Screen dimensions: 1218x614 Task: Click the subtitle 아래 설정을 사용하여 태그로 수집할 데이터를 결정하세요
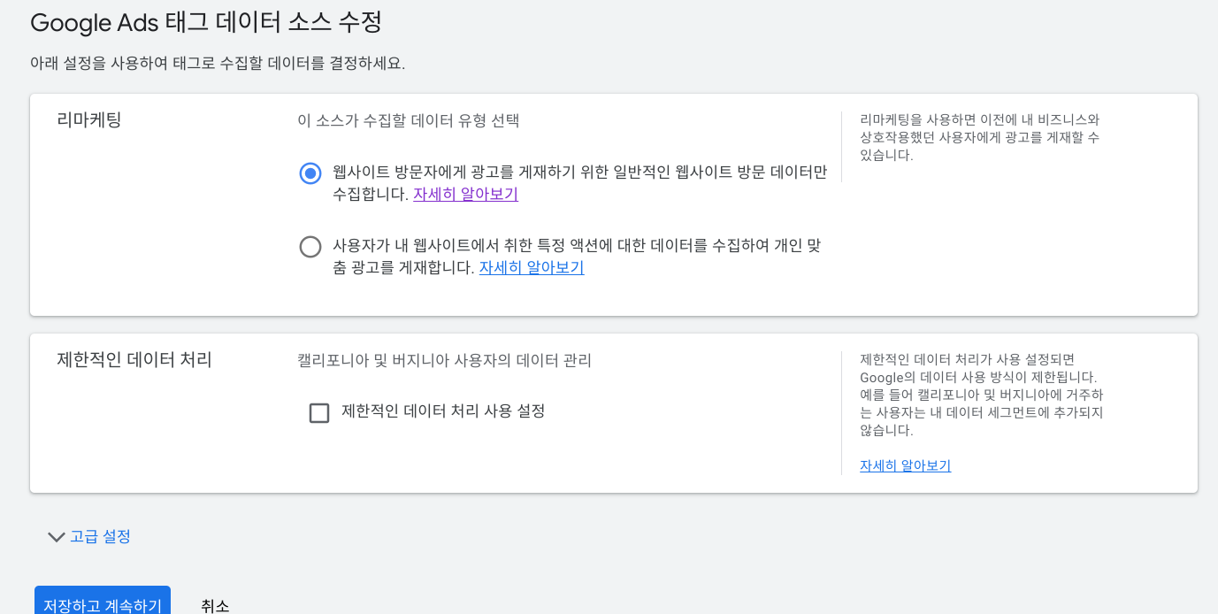pyautogui.click(x=218, y=64)
